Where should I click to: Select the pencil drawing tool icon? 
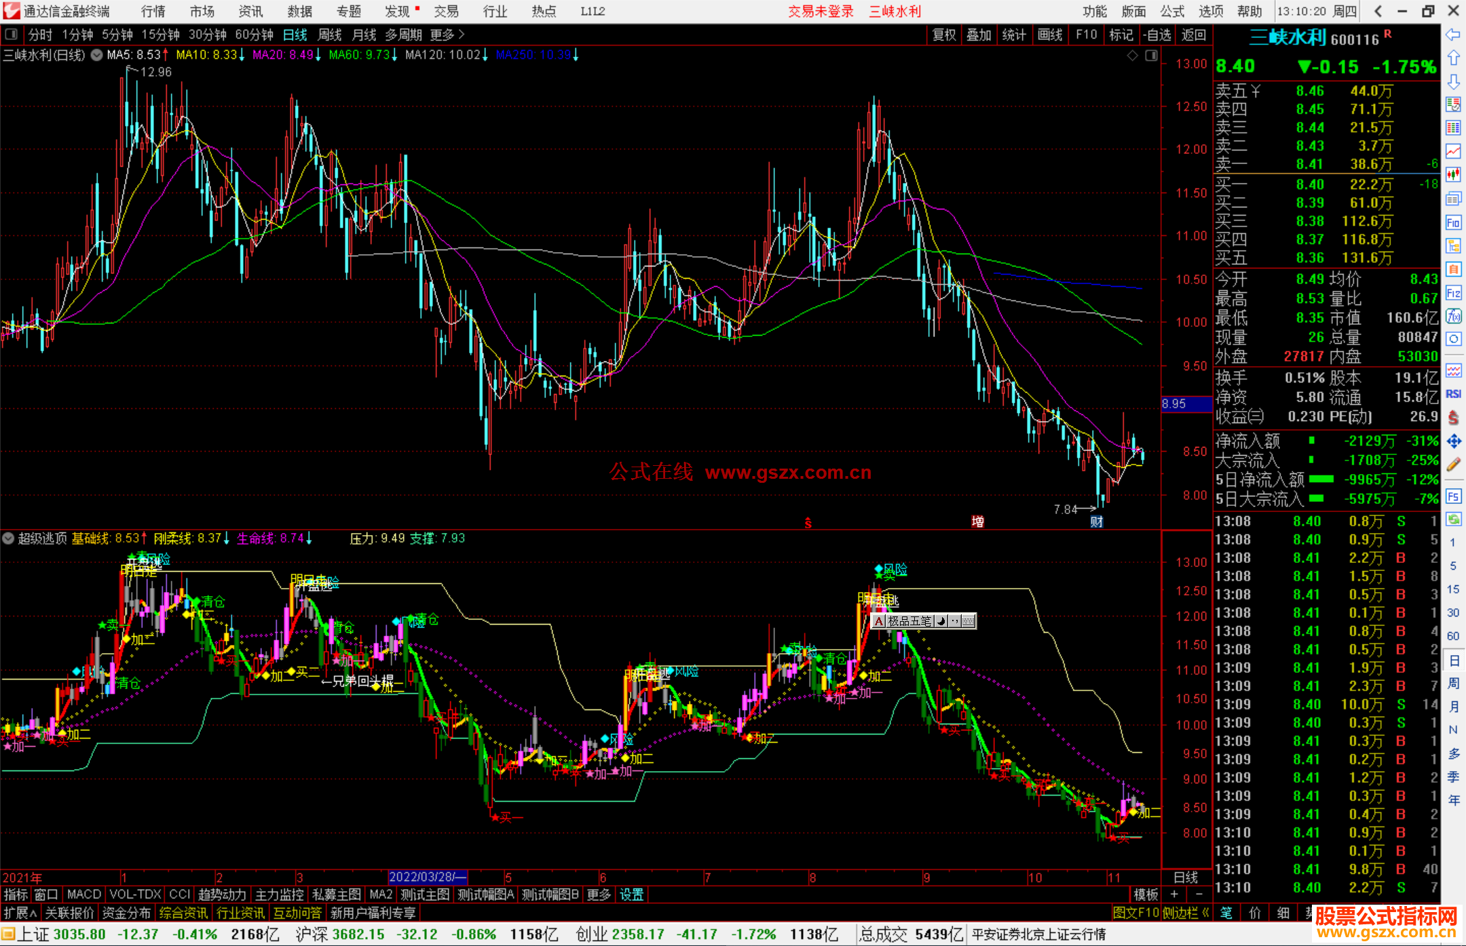pos(1453,465)
